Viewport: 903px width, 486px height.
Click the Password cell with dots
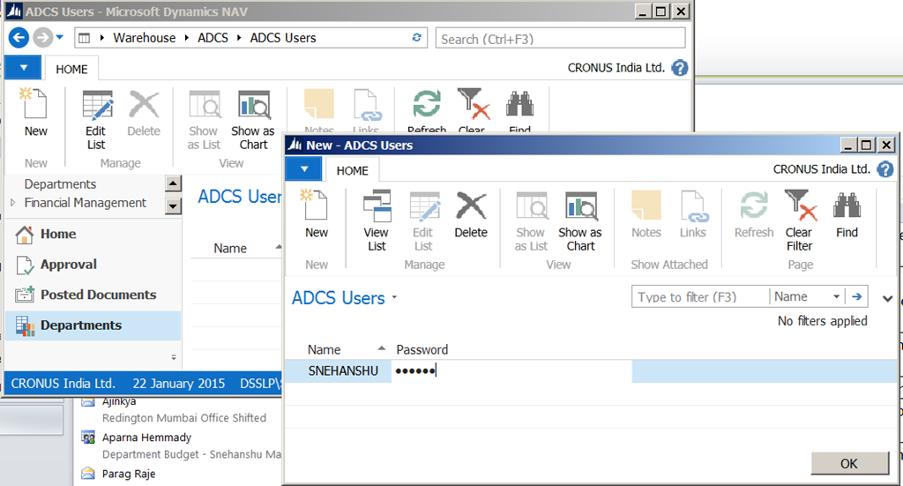(x=511, y=370)
